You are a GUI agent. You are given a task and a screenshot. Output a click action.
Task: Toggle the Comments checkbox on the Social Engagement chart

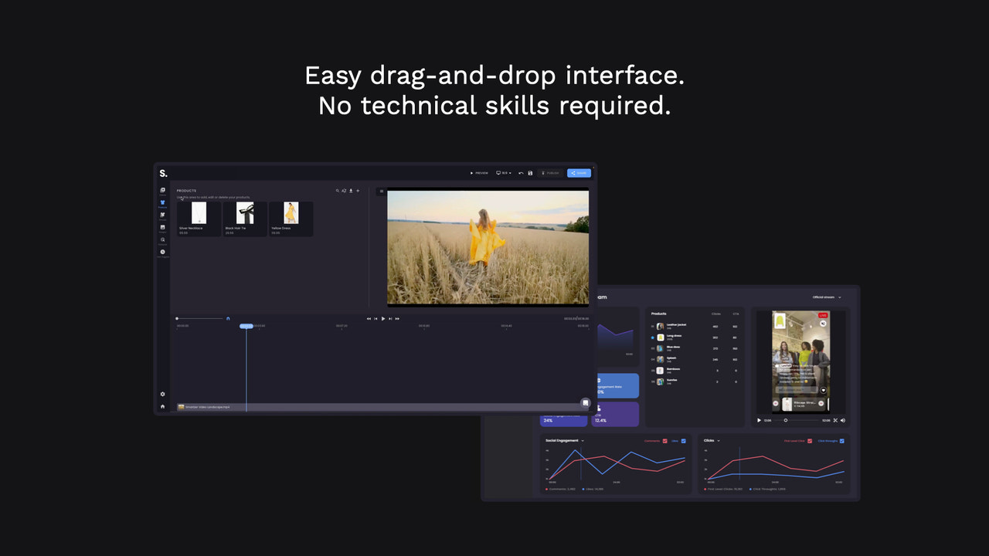click(x=664, y=440)
